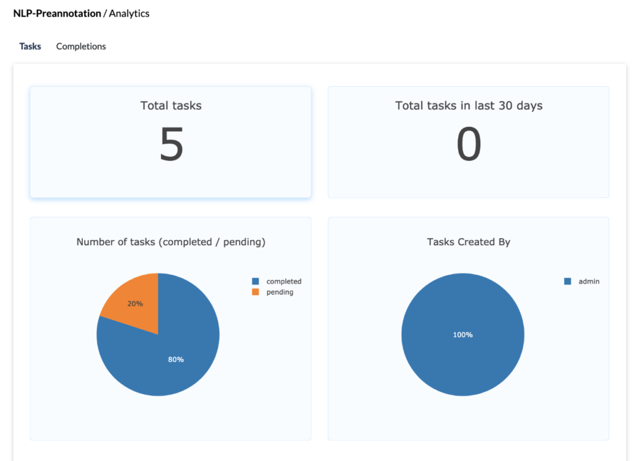This screenshot has height=461, width=634.
Task: Toggle the admin legend entry
Action: tap(589, 281)
